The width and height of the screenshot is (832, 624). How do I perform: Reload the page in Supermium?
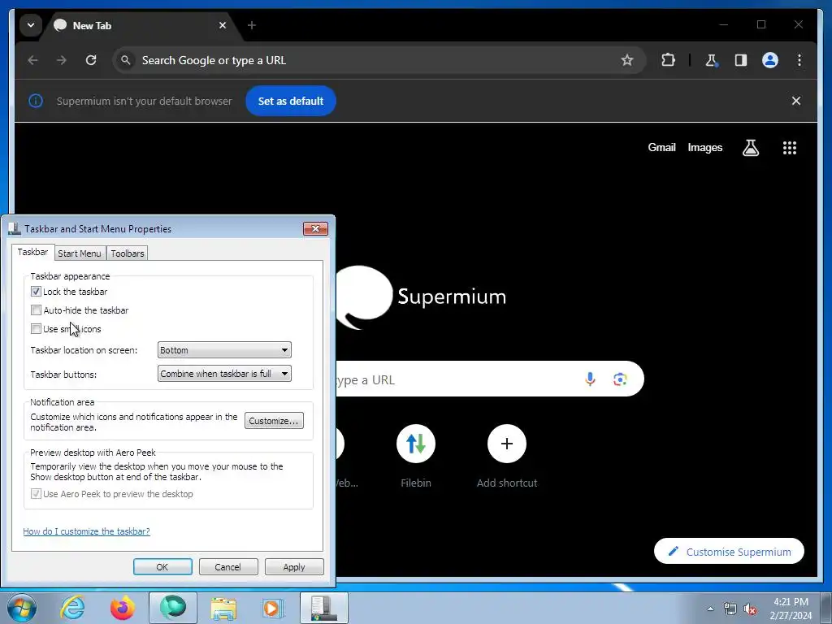[x=91, y=60]
